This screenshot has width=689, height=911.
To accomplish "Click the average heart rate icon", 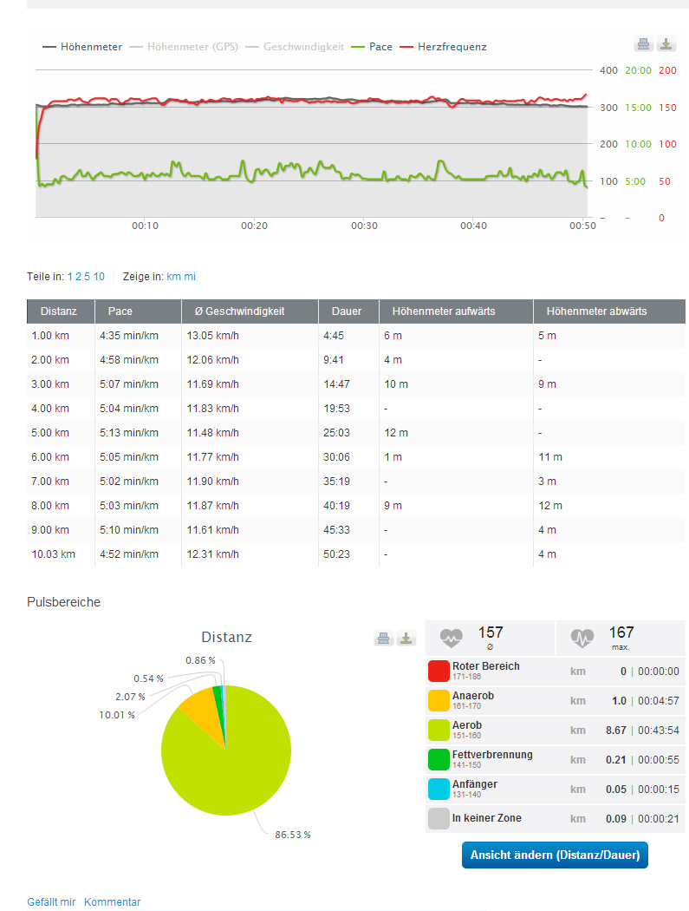I will (x=452, y=639).
